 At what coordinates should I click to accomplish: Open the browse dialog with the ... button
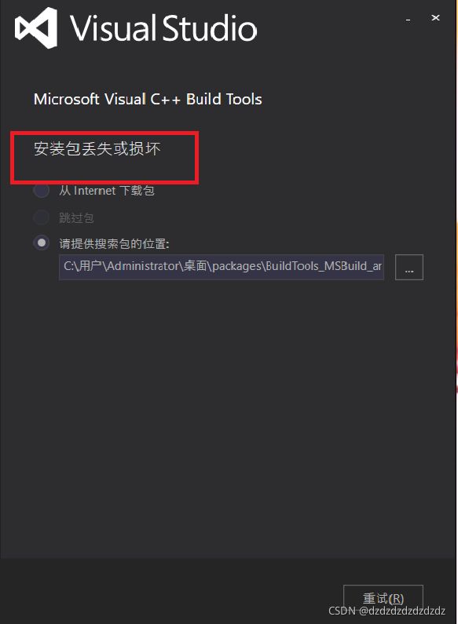[x=409, y=267]
